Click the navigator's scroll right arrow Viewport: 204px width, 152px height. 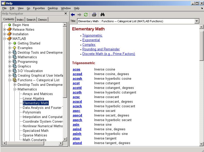pos(61,143)
